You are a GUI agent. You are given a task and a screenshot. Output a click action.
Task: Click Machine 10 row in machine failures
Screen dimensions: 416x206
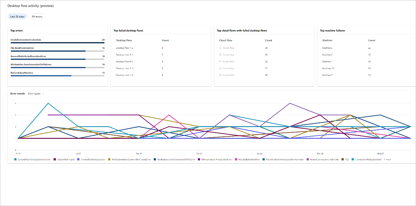tap(328, 68)
